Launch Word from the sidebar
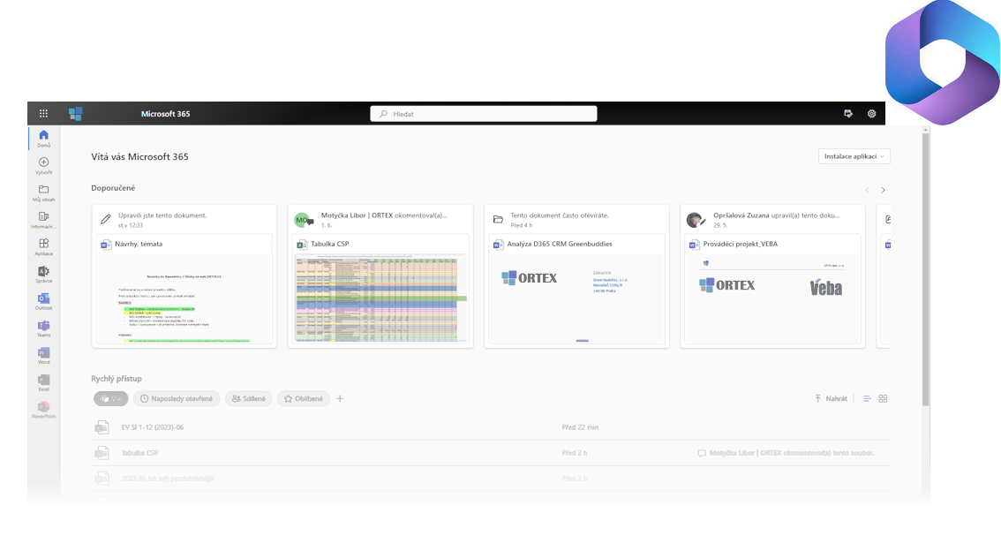 click(43, 356)
